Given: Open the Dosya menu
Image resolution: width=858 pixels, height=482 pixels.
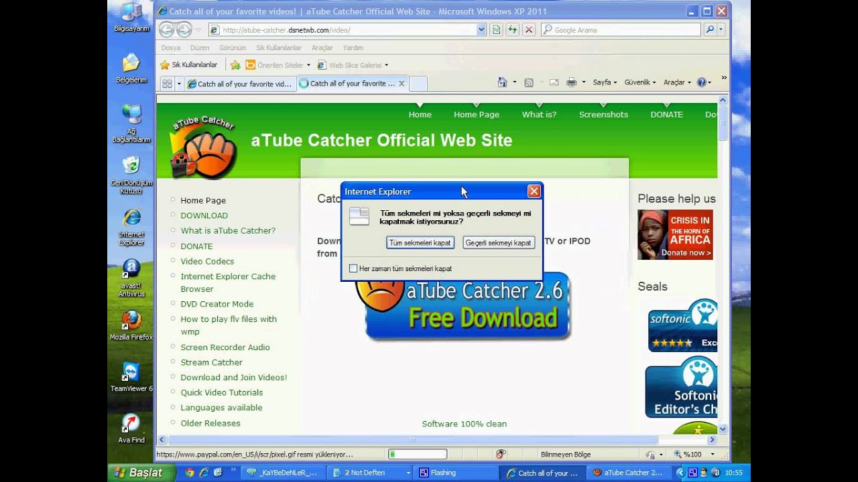Looking at the screenshot, I should point(171,48).
